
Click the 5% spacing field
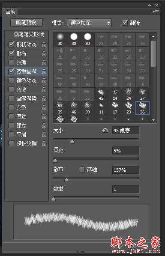coord(126,150)
